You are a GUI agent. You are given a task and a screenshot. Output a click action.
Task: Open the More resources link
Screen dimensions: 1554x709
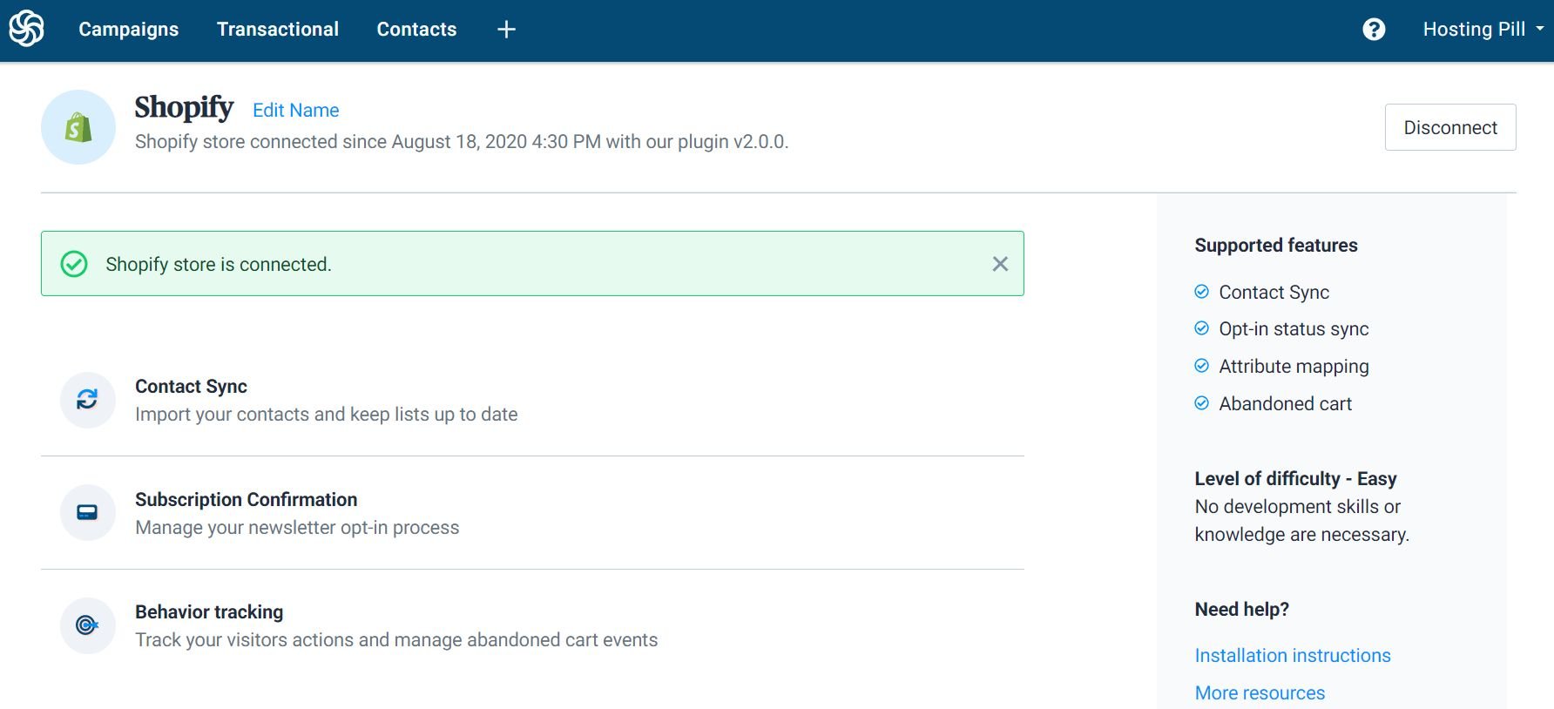coord(1260,693)
